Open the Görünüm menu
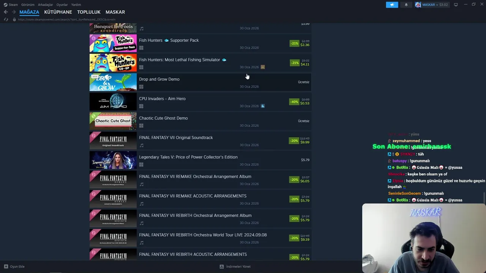The height and width of the screenshot is (273, 486). point(28,5)
